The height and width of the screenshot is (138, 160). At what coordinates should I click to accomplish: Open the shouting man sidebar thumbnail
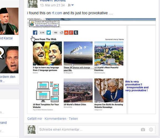coord(9,60)
